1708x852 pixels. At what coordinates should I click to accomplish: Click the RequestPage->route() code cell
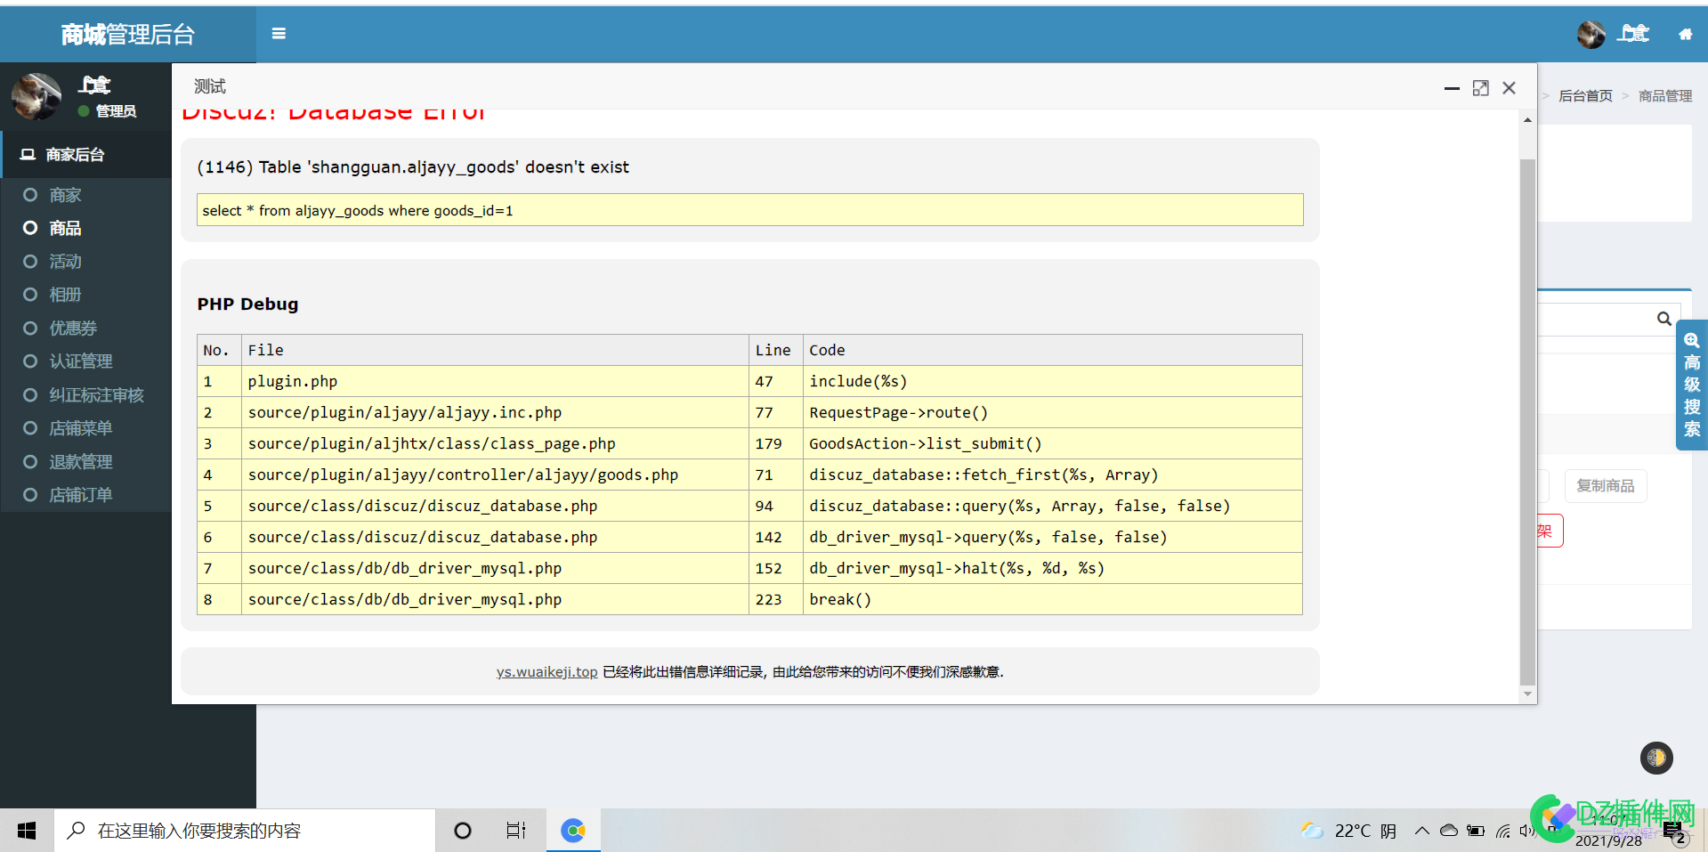tap(1052, 412)
